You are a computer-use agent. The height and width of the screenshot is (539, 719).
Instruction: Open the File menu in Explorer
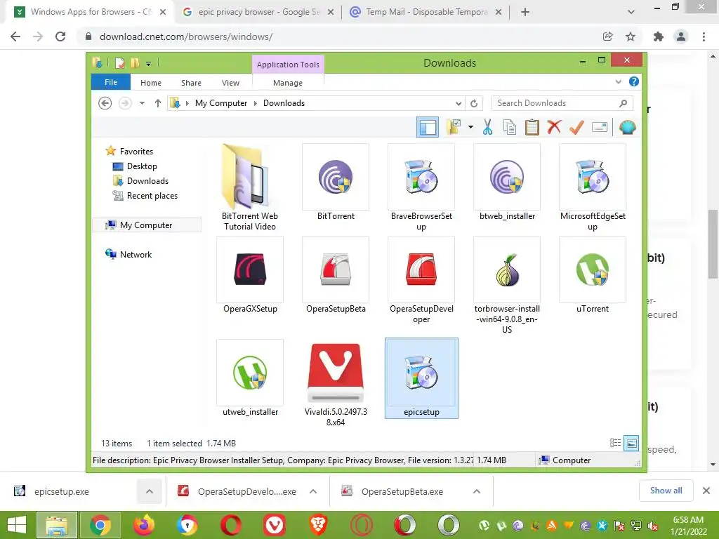110,82
